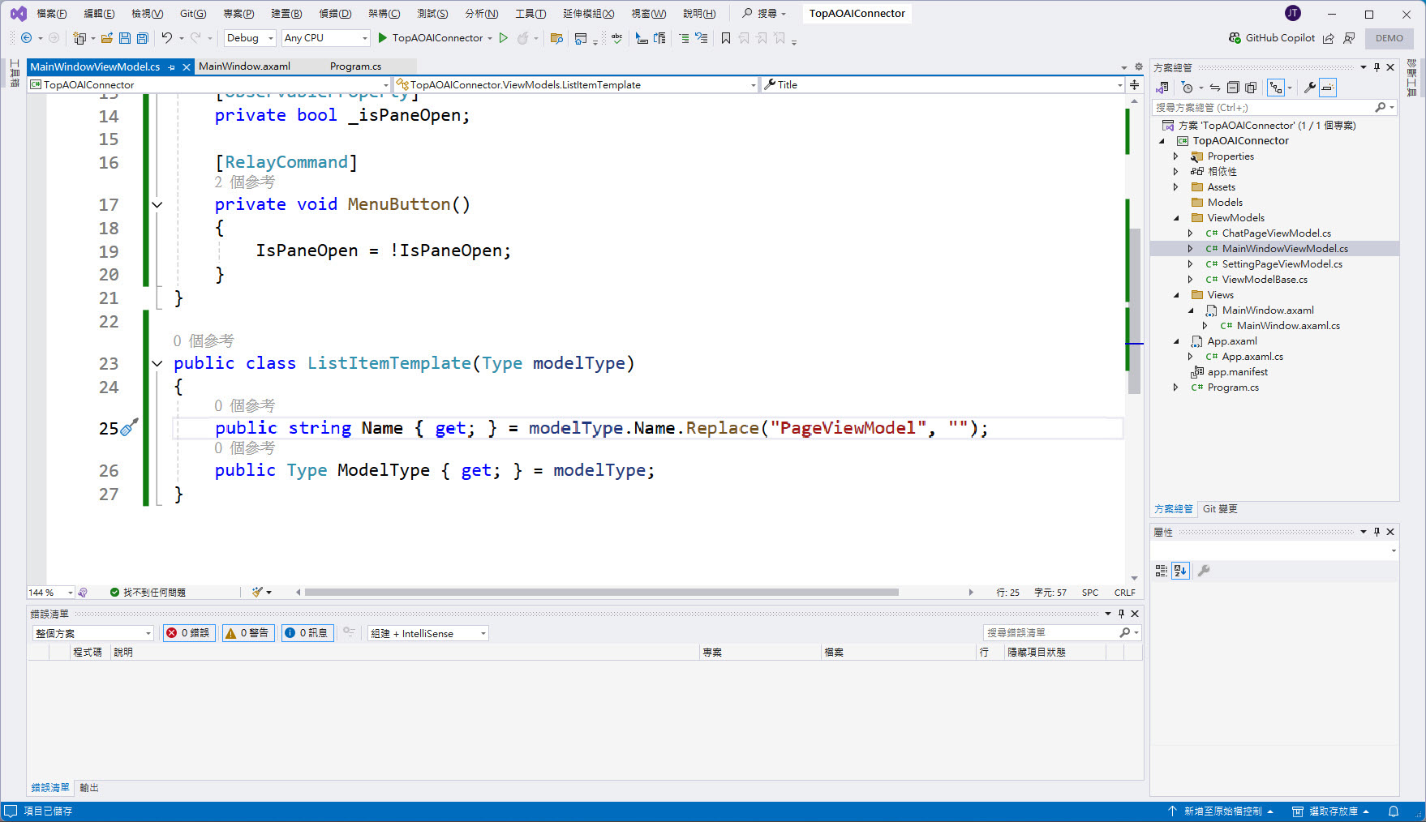This screenshot has height=822, width=1426.
Task: Switch Solution Explorer views icon
Action: (1162, 88)
